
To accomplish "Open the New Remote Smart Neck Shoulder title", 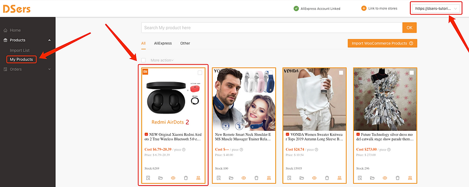I will (243, 137).
